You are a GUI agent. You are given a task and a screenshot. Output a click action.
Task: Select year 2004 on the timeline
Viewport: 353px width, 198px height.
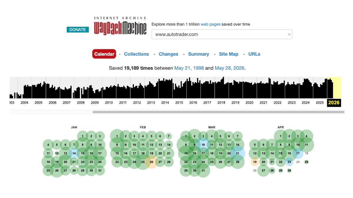click(24, 102)
